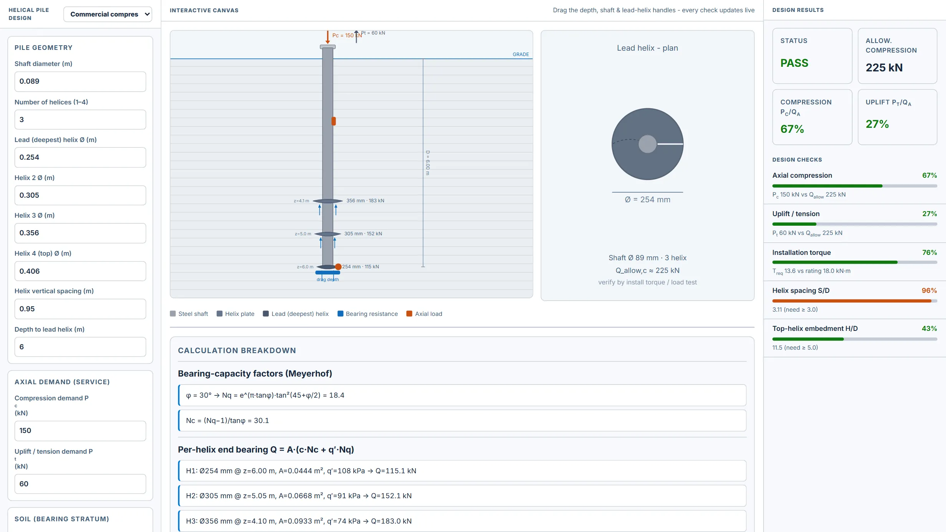Click the Installation torque progress bar
Screen dimensions: 946x532
point(855,263)
